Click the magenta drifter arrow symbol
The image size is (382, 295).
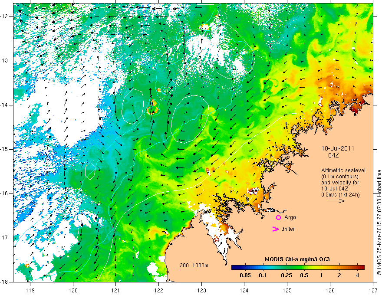point(275,229)
